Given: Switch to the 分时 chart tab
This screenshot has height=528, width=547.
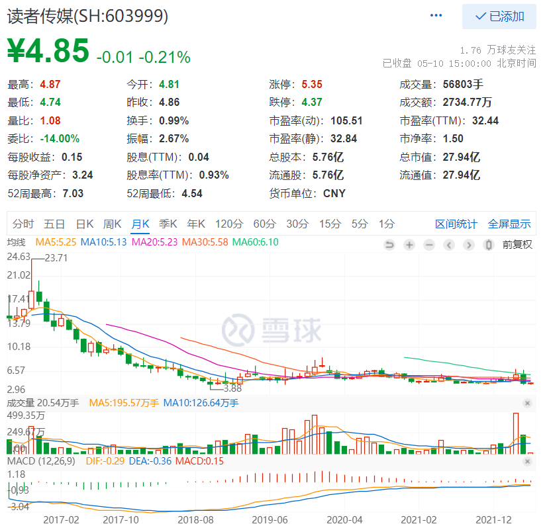Looking at the screenshot, I should coord(23,224).
